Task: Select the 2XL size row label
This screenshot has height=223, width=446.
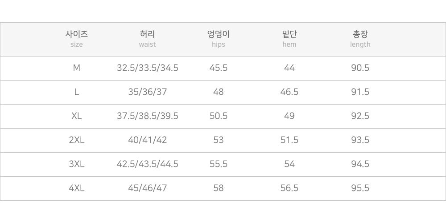Action: tap(77, 140)
